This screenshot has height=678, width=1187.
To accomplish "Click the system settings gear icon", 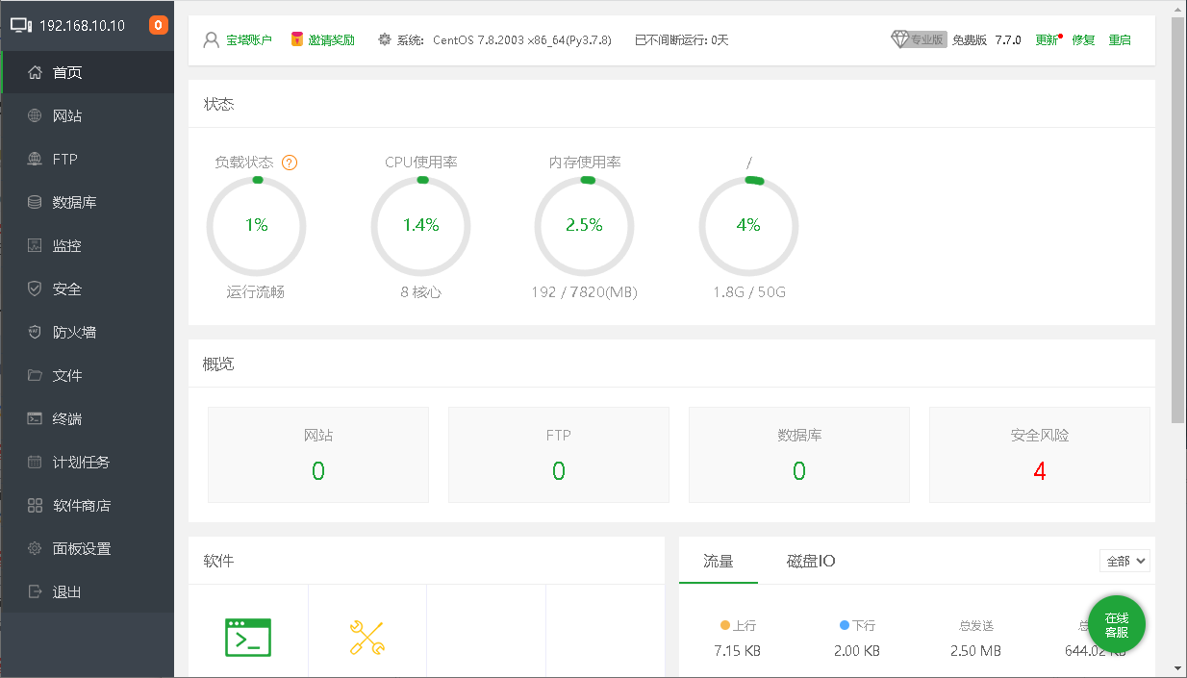I will [385, 40].
